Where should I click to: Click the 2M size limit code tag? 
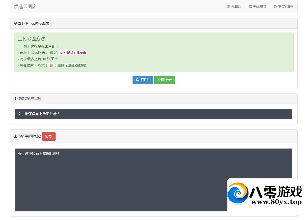[51, 66]
